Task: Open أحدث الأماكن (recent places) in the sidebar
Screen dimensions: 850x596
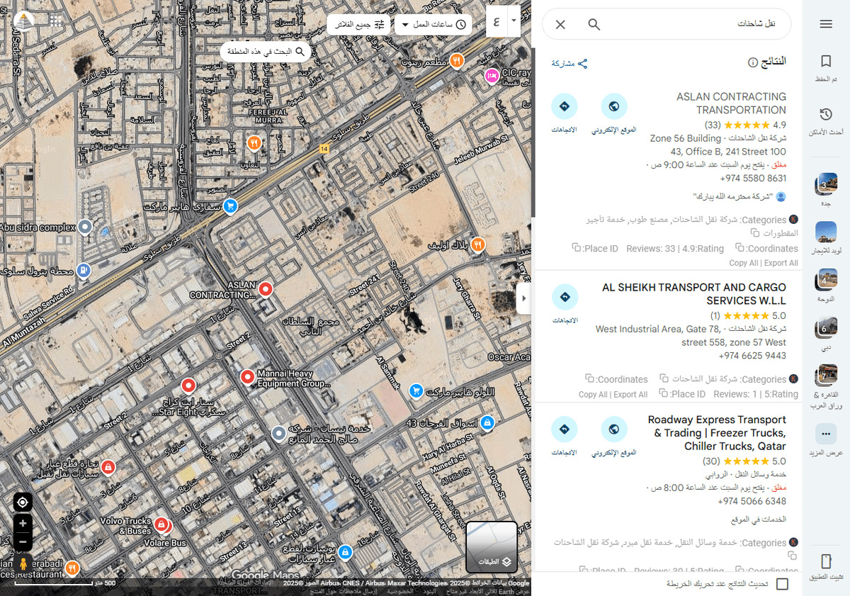Action: pos(826,113)
